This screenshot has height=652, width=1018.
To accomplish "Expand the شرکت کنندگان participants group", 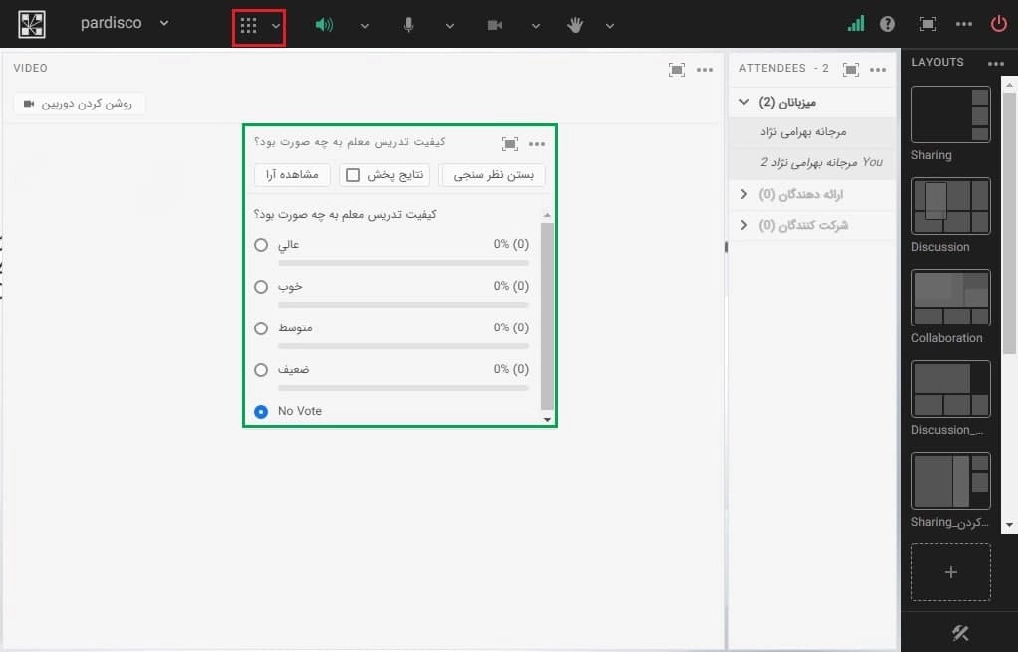I will pos(744,225).
